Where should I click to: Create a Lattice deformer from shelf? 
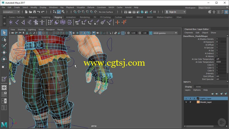(63, 22)
